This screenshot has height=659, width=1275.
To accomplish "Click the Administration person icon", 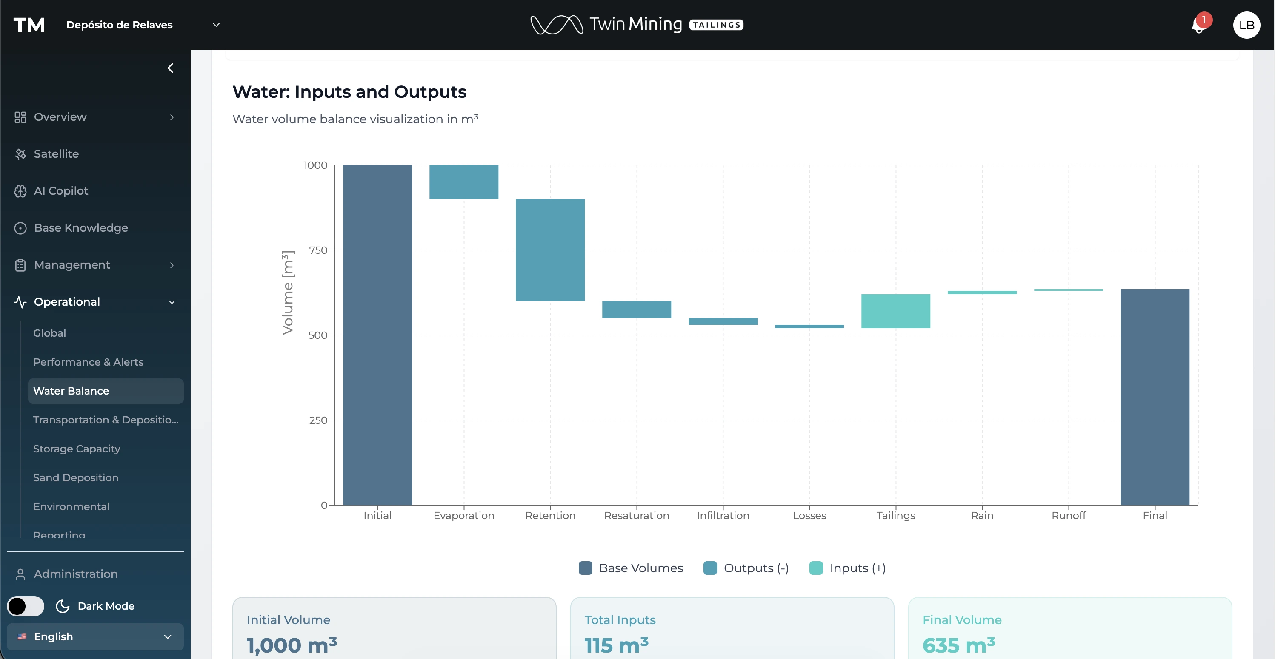I will [20, 574].
